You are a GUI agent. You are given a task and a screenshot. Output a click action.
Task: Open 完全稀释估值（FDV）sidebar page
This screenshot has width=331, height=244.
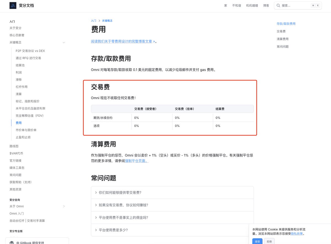coord(30,116)
